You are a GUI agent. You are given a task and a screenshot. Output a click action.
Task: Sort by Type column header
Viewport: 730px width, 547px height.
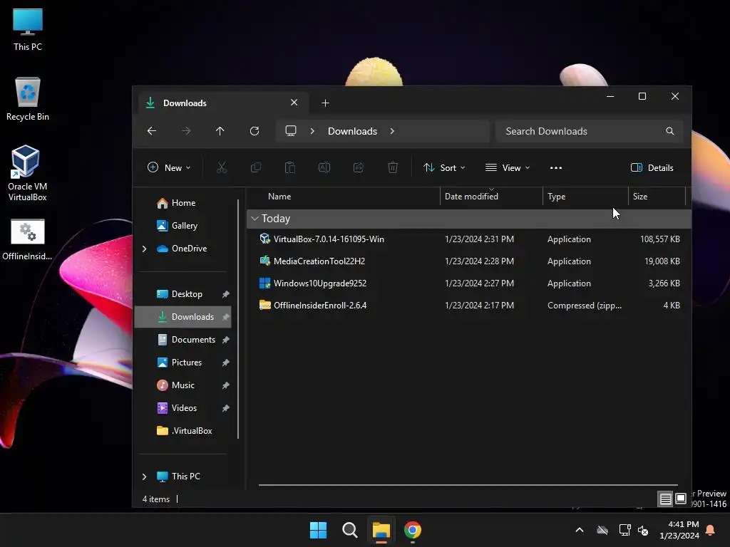coord(585,197)
